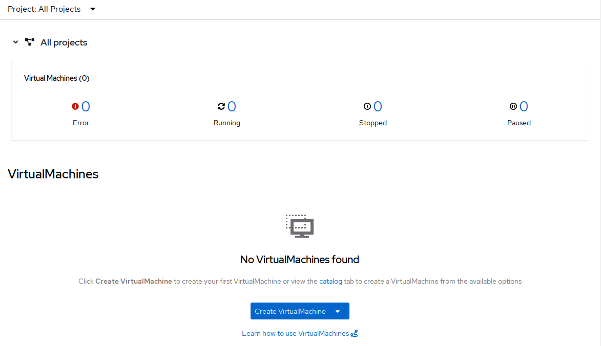Click the red Error status icon
This screenshot has width=601, height=346.
[75, 106]
